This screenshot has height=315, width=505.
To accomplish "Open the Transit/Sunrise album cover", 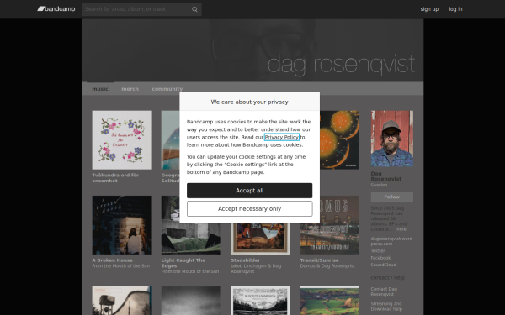I will tap(329, 225).
